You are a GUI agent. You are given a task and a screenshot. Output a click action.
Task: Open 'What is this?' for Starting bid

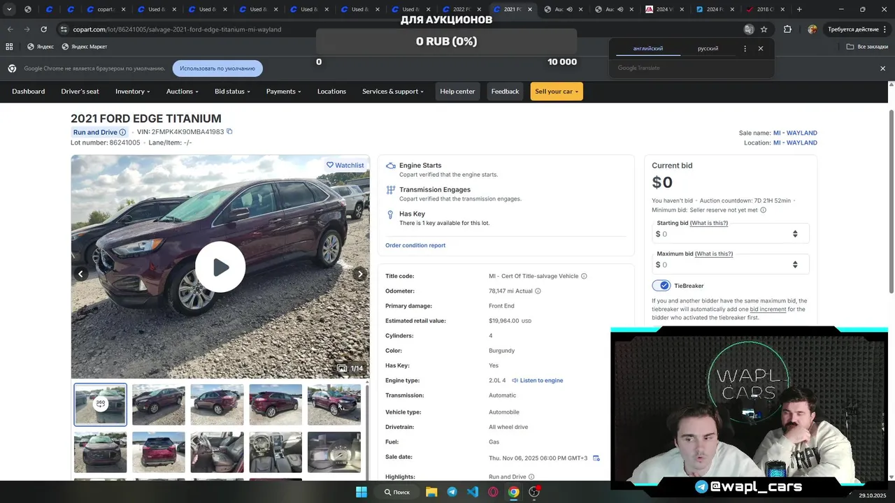[709, 223]
